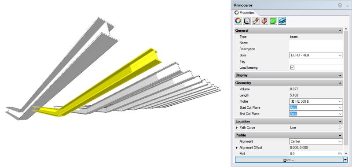This screenshot has height=167, width=352.
Task: Click the Roll angle picker icon
Action: coord(340,154)
